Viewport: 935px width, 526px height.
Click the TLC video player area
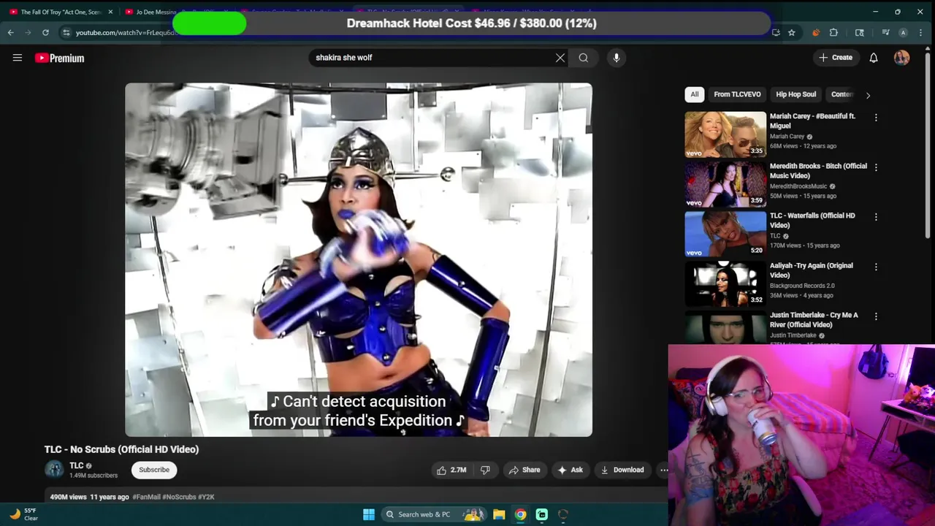coord(359,259)
